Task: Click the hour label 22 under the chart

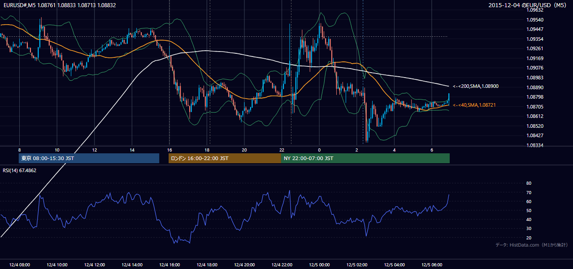Action: (x=282, y=149)
